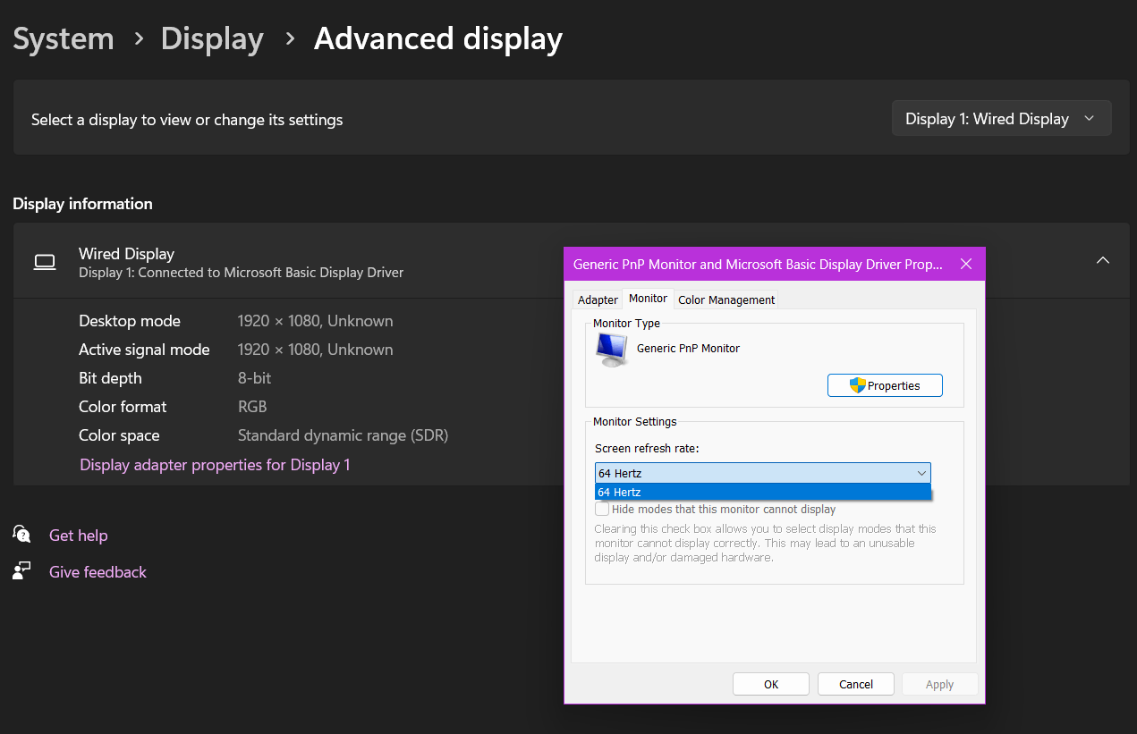Click the Advanced display heading
The width and height of the screenshot is (1137, 734).
438,38
